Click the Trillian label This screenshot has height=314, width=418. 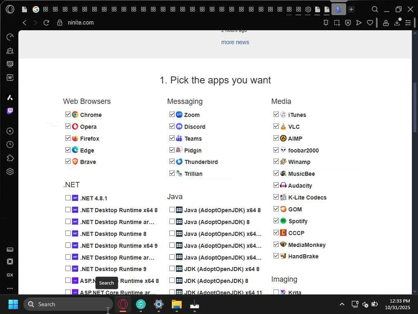tap(193, 174)
